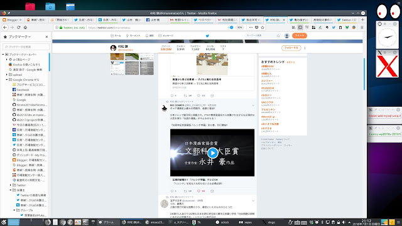Viewport: 402px width, 226px height.
Task: Open the first photo thumbnail in media grid
Action: pos(117,56)
